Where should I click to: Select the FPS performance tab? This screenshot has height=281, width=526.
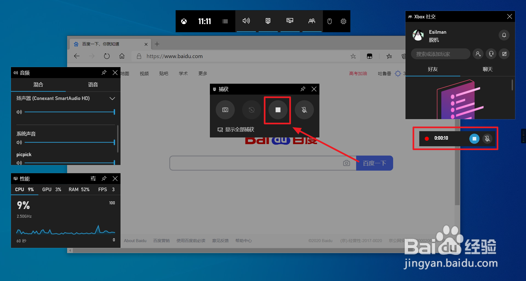106,190
